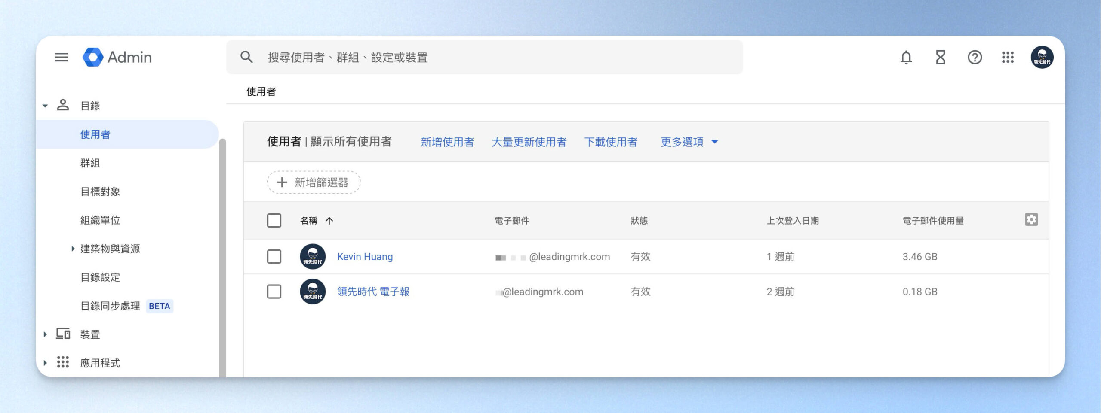Open the column settings gear icon
This screenshot has height=413, width=1101.
pyautogui.click(x=1031, y=219)
